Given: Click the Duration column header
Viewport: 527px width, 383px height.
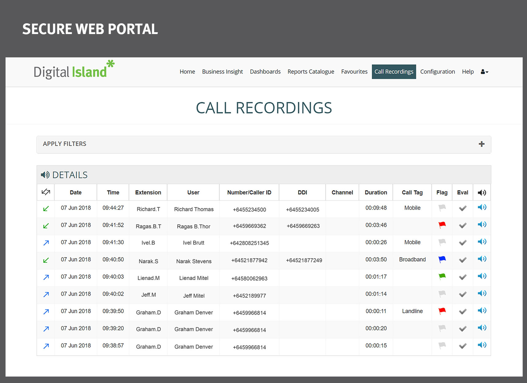Looking at the screenshot, I should pyautogui.click(x=375, y=192).
